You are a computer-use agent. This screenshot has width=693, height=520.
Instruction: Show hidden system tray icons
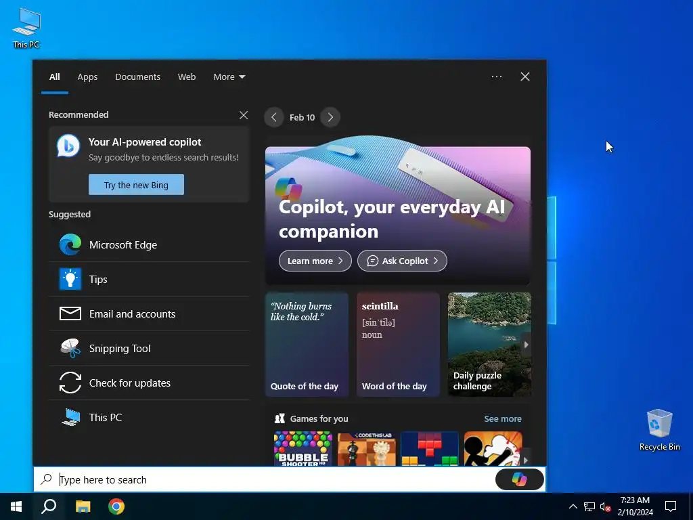(573, 506)
